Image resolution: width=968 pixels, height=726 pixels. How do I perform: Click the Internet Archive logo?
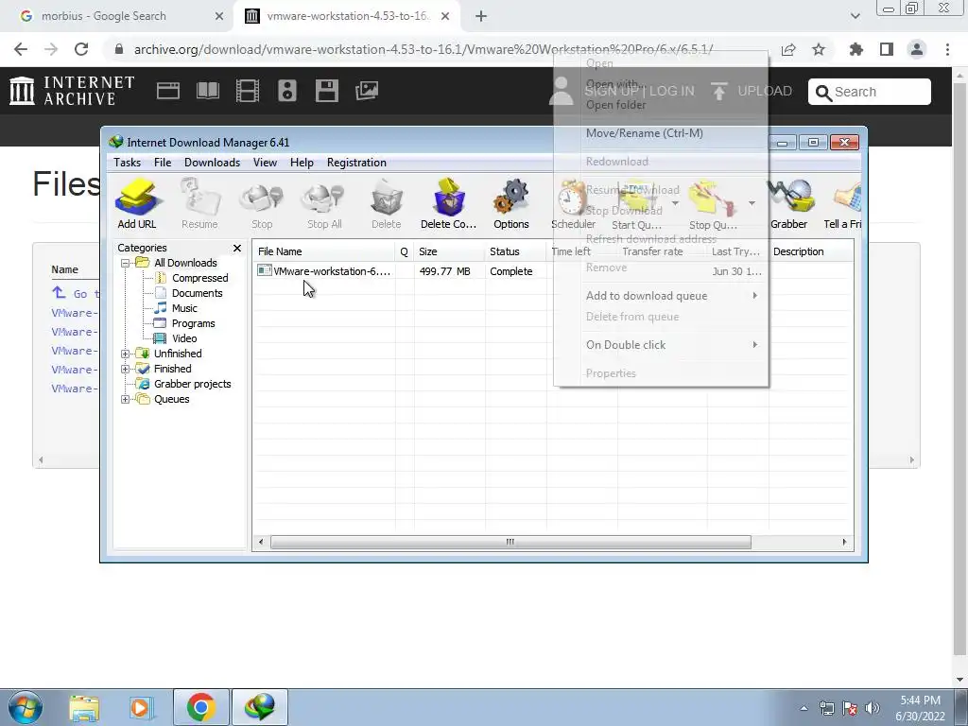pos(72,91)
